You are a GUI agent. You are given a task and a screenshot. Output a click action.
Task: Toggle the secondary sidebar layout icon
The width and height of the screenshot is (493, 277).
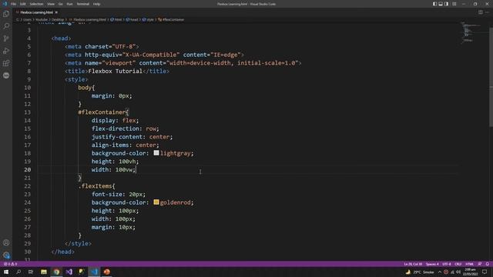447,4
